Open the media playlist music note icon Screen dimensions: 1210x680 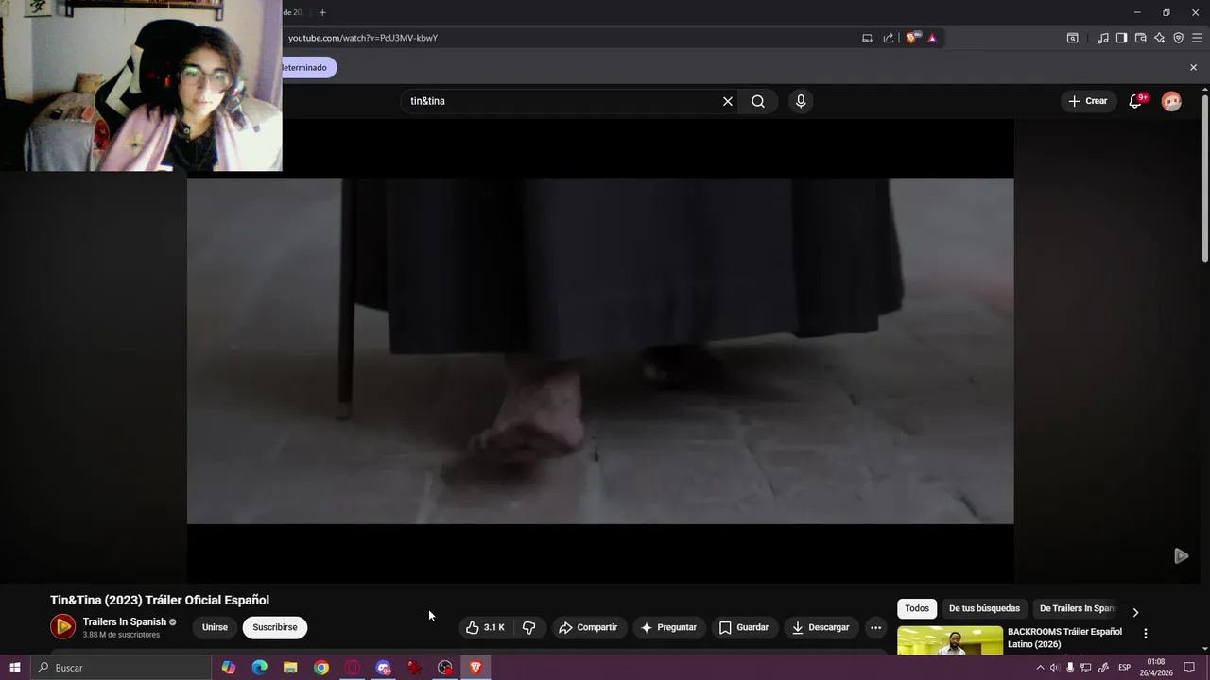click(1103, 38)
